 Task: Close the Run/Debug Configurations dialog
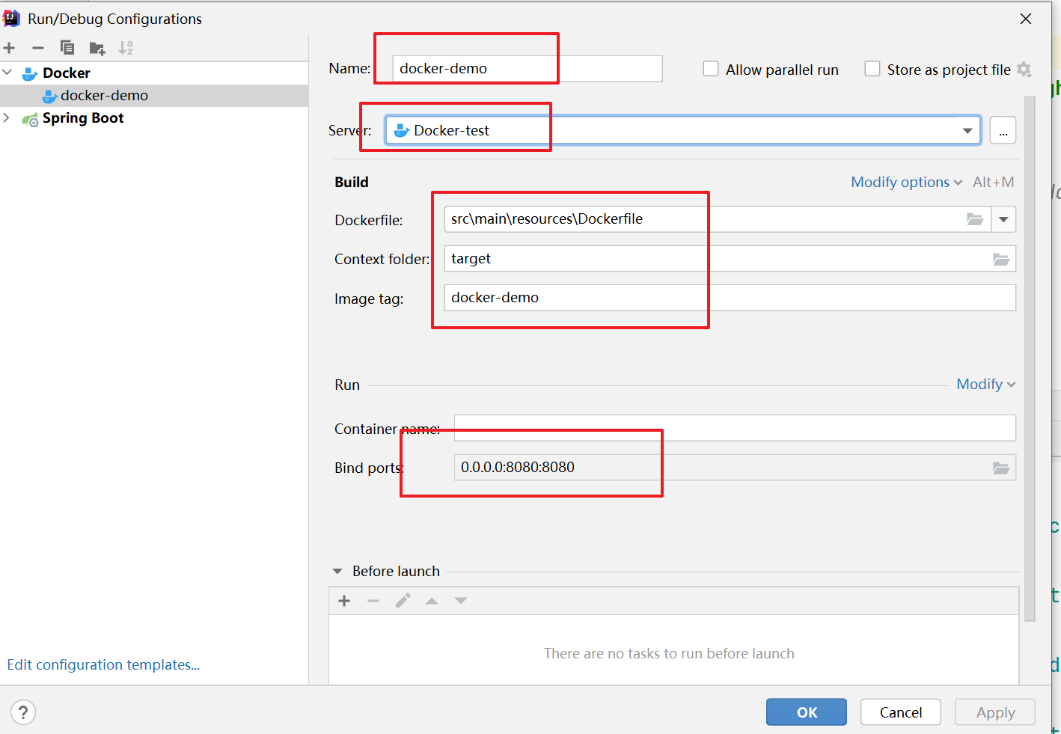(x=1026, y=19)
